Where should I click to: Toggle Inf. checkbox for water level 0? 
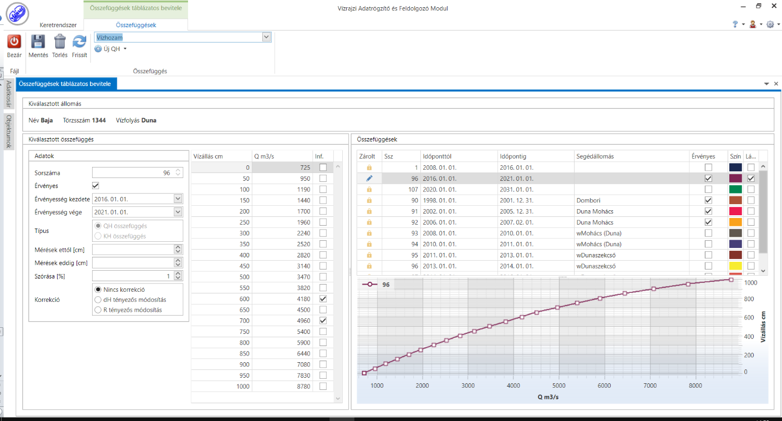tap(323, 168)
